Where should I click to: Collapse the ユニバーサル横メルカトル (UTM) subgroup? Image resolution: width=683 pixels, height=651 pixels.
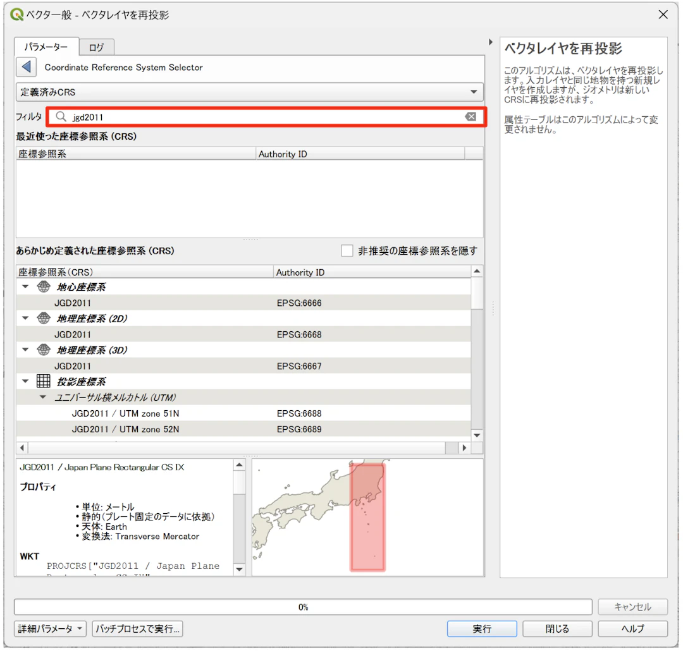coord(43,397)
